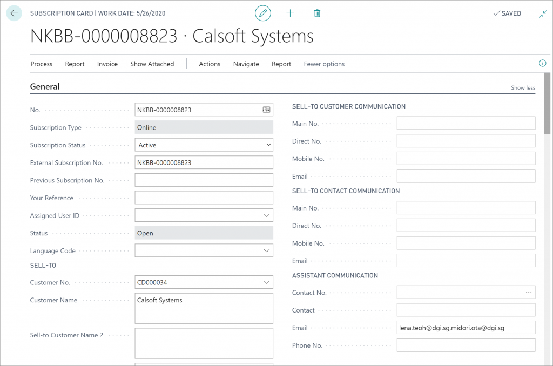Viewport: 553px width, 366px height.
Task: Click the vertical scrollbar thumb
Action: [547, 104]
